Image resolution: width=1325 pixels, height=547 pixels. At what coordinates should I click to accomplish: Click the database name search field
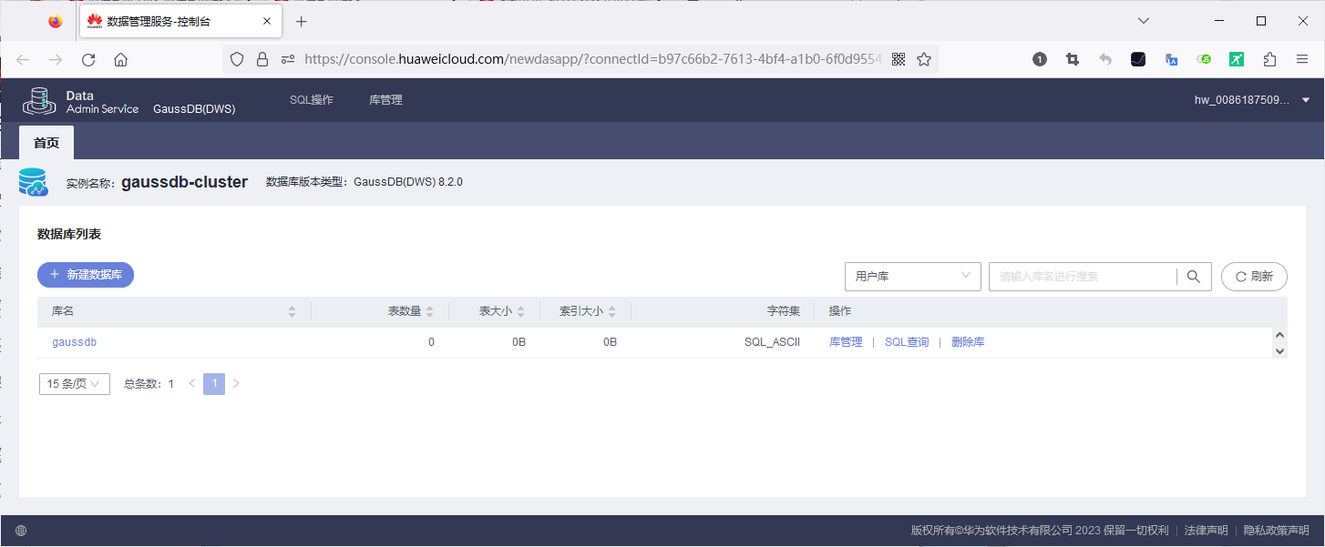tap(1083, 277)
